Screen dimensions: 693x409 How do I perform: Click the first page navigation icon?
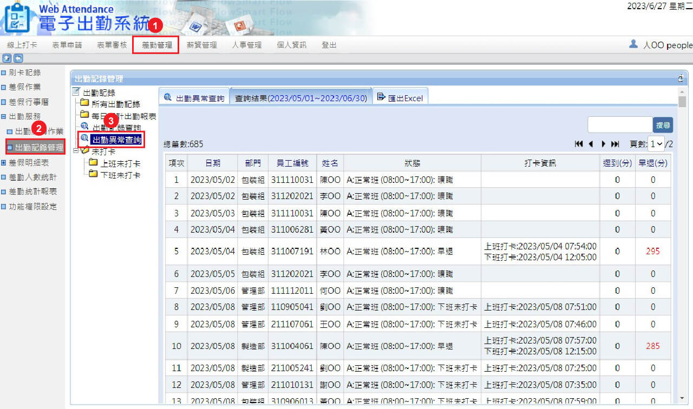click(579, 144)
